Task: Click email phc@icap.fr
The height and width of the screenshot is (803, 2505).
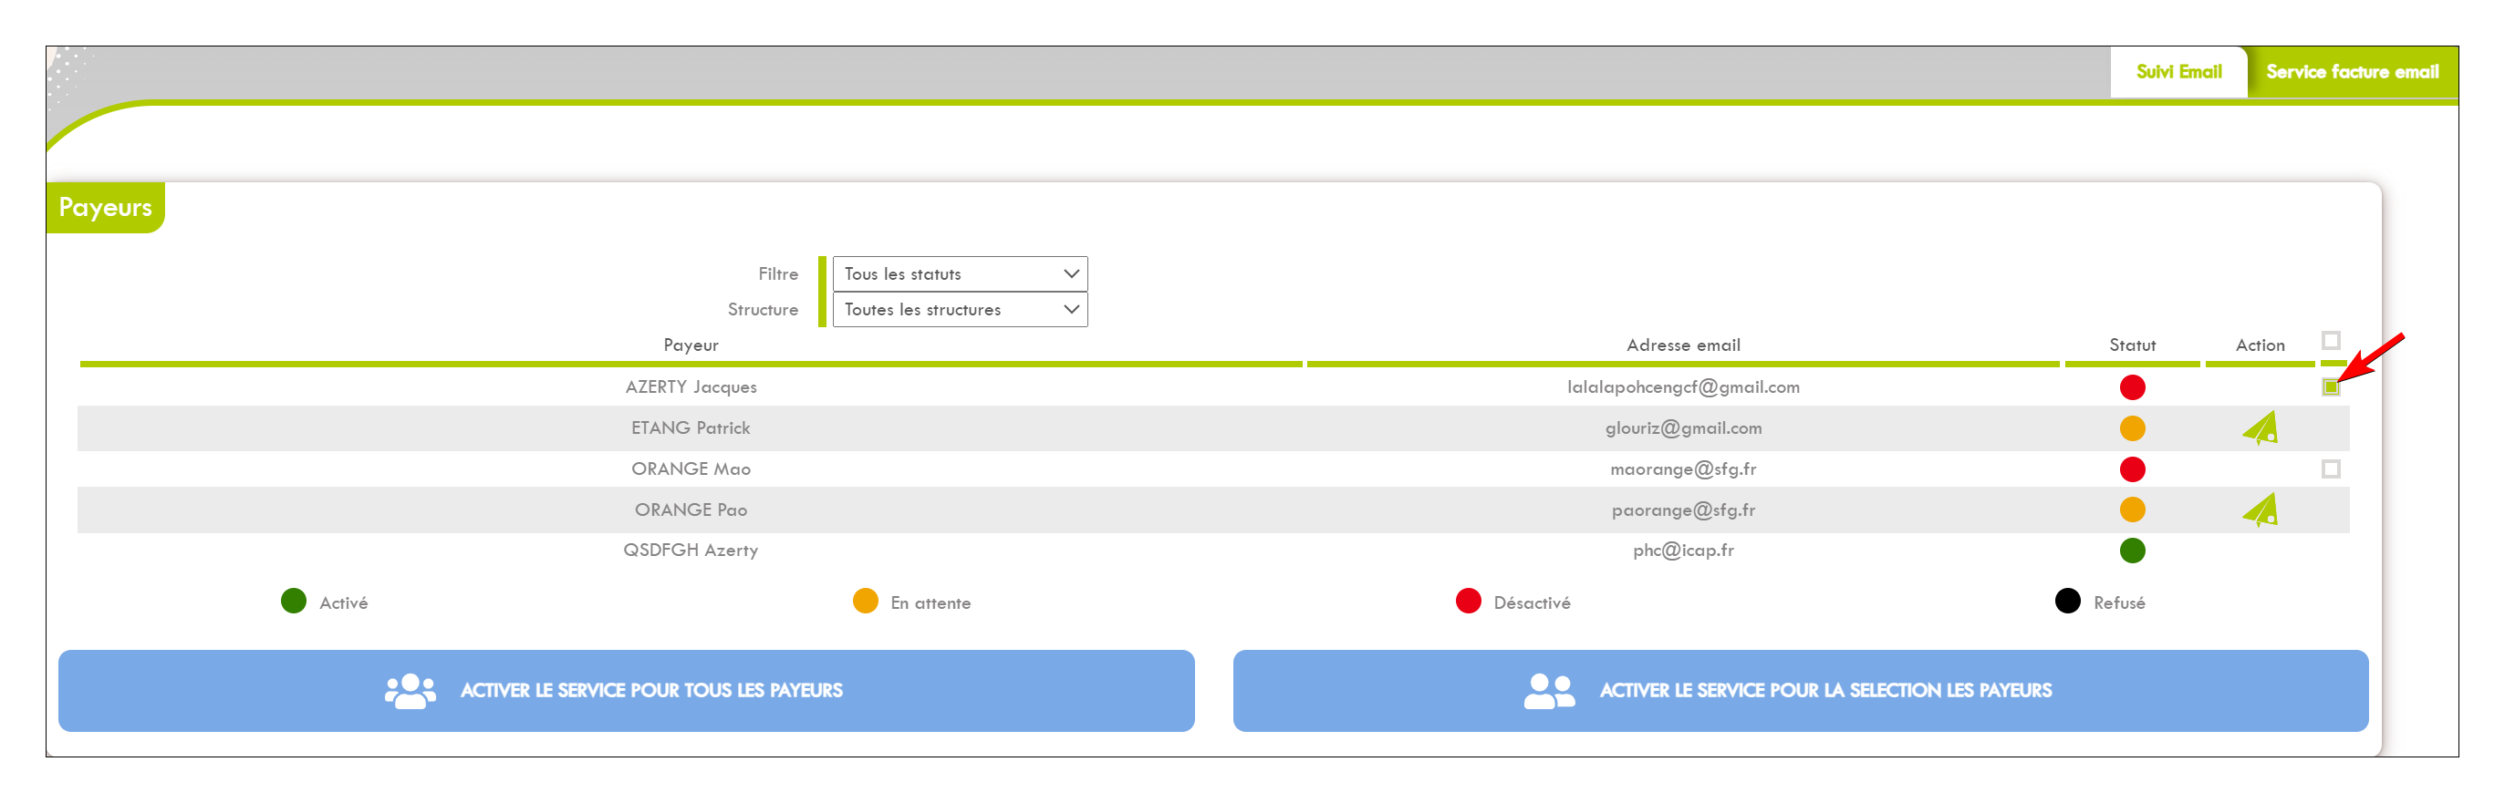Action: pyautogui.click(x=1682, y=551)
